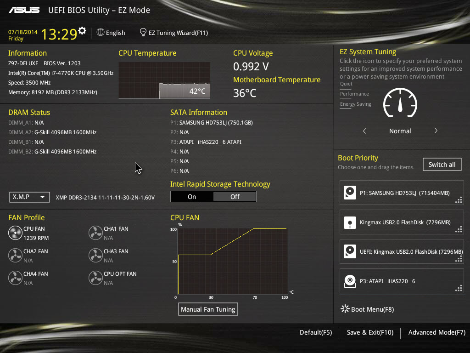
Task: Select P1: SAMSUNG HD753LJ boot priority item
Action: [x=402, y=193]
